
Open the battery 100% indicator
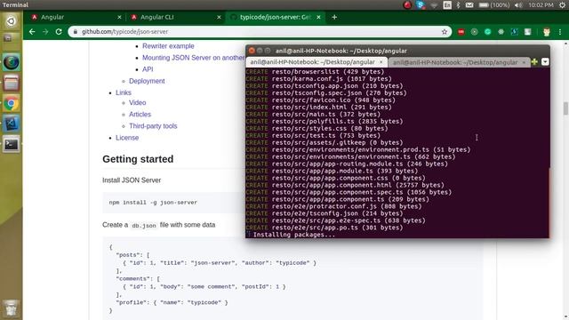click(494, 5)
